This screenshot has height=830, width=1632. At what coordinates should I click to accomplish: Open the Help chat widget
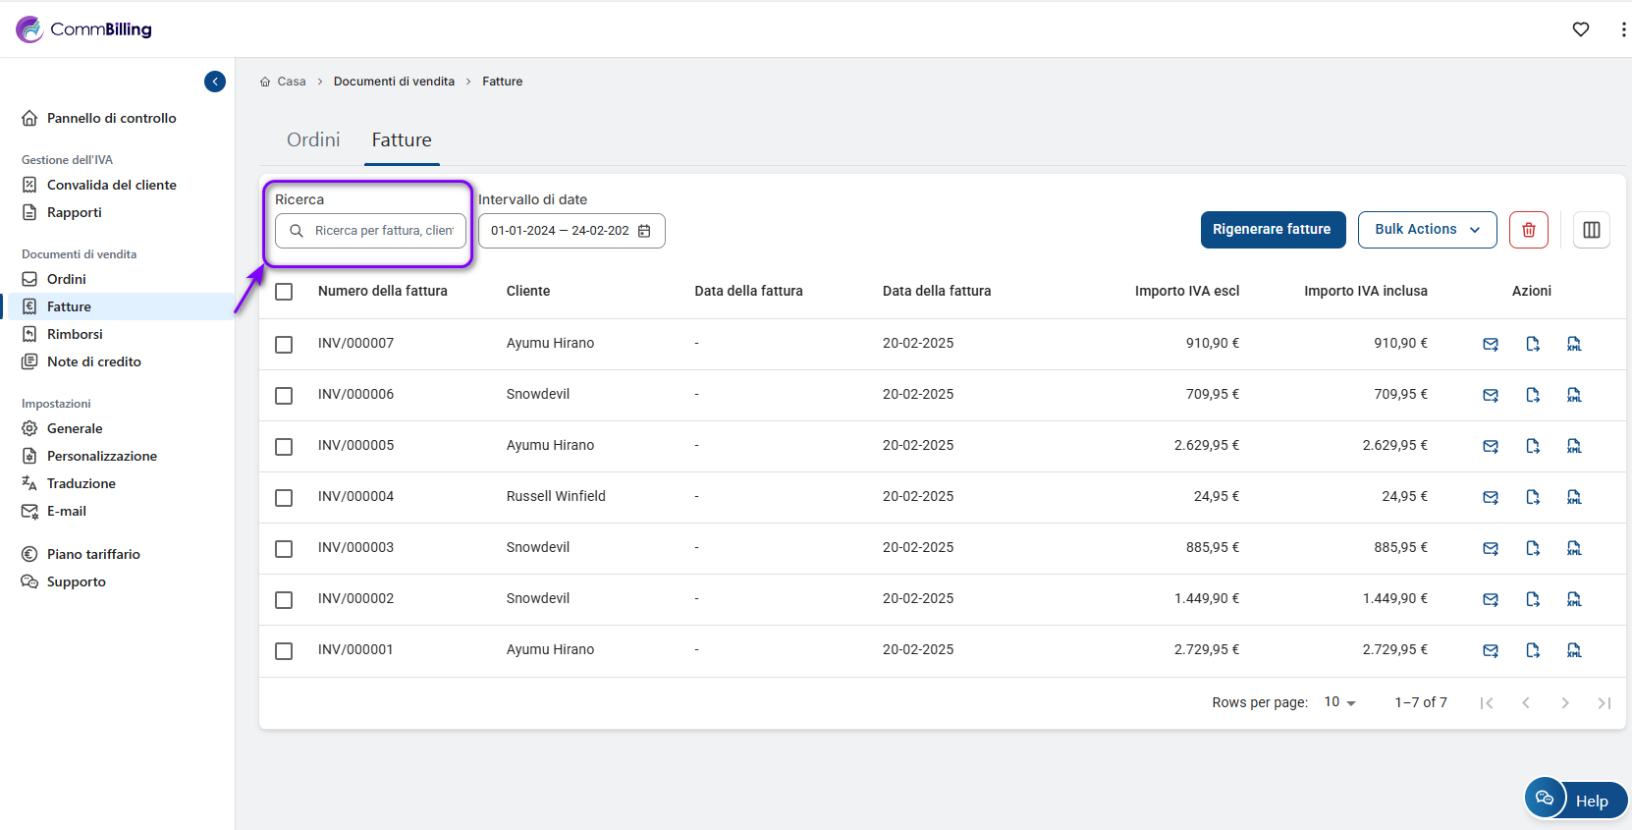pos(1575,800)
